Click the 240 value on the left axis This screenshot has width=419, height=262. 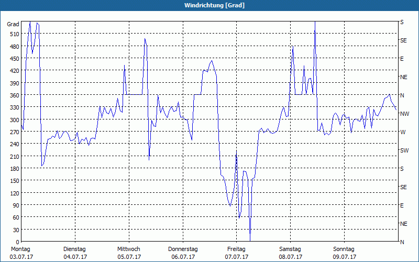[15, 144]
